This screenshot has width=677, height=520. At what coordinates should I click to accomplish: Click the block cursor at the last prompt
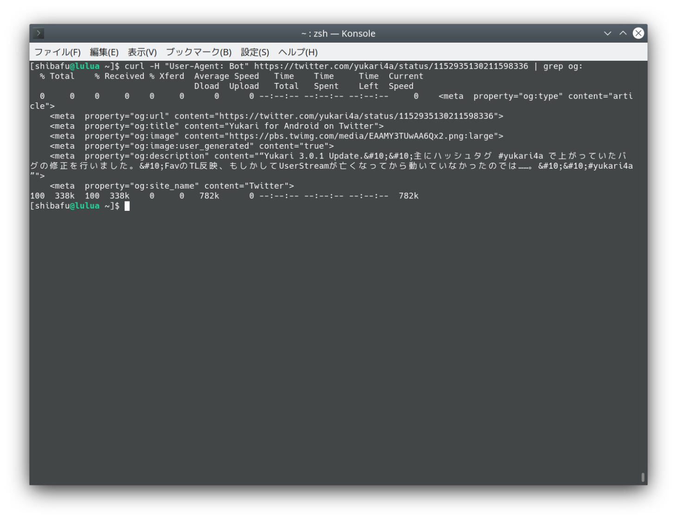click(x=127, y=206)
